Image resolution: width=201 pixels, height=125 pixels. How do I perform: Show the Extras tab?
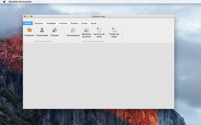[x=84, y=23]
